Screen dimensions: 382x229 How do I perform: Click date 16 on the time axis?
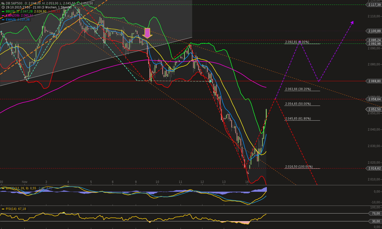247,182
